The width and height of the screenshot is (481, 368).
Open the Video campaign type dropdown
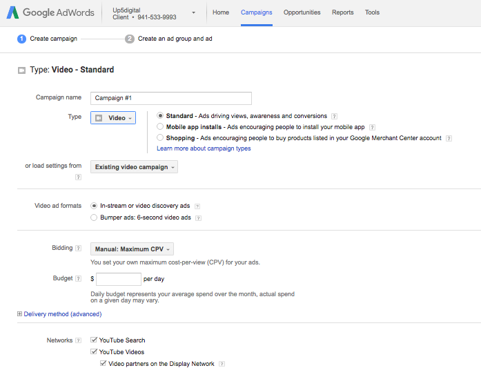click(x=113, y=118)
